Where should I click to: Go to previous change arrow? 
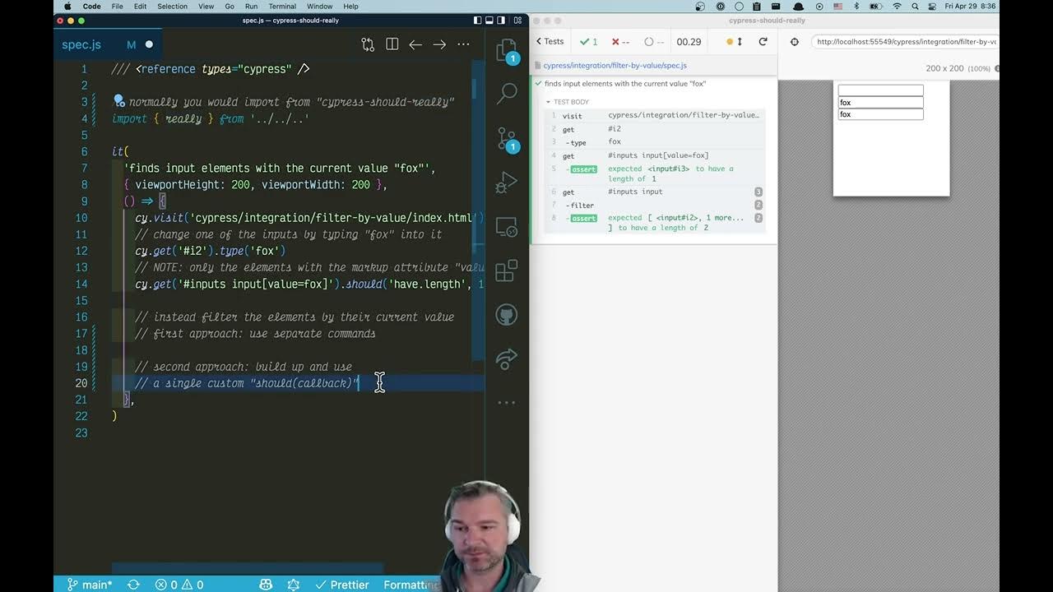coord(415,44)
